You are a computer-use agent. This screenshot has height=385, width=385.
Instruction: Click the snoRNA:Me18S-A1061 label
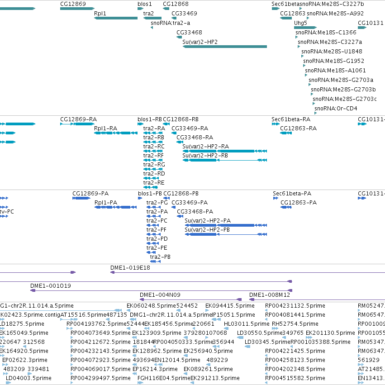335,71
